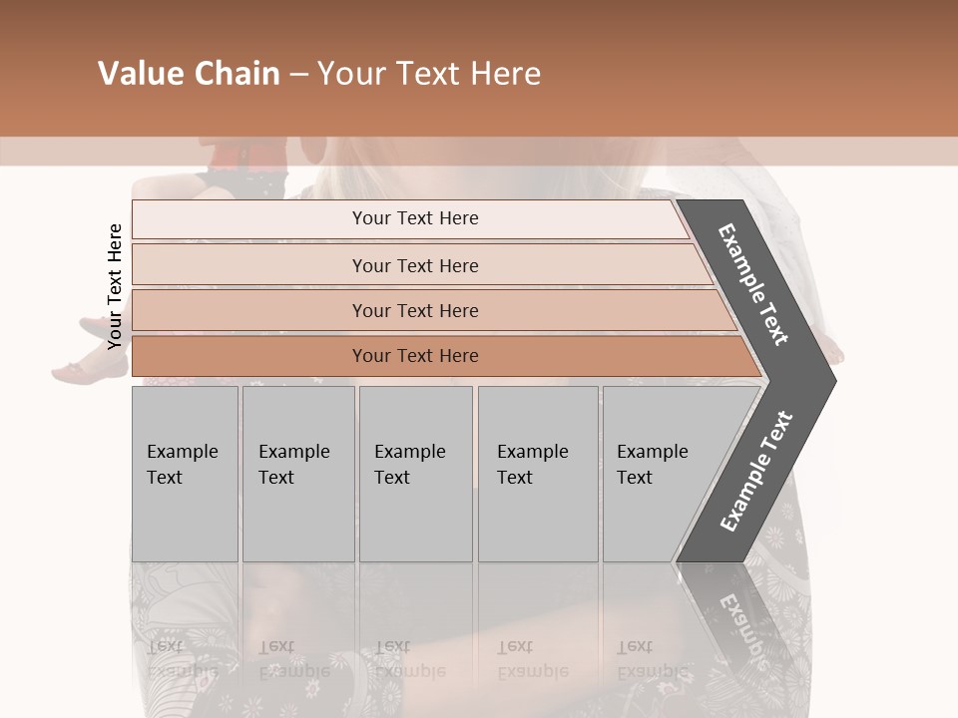This screenshot has width=958, height=718.
Task: Click the light translucent strip below the header
Action: (x=479, y=152)
